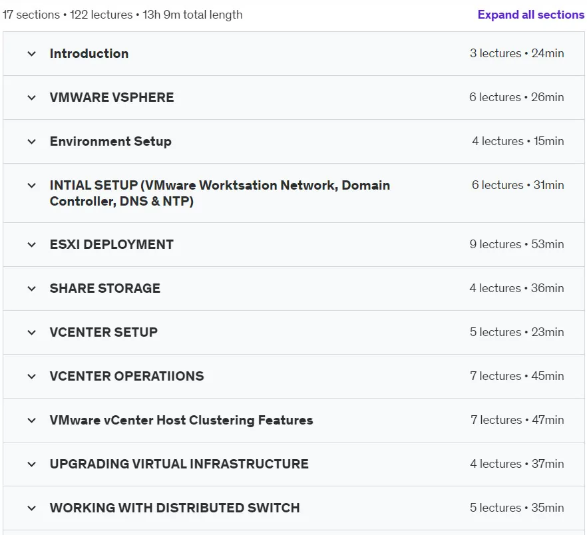Open the INTIAL SETUP section title
The width and height of the screenshot is (587, 535).
click(220, 193)
